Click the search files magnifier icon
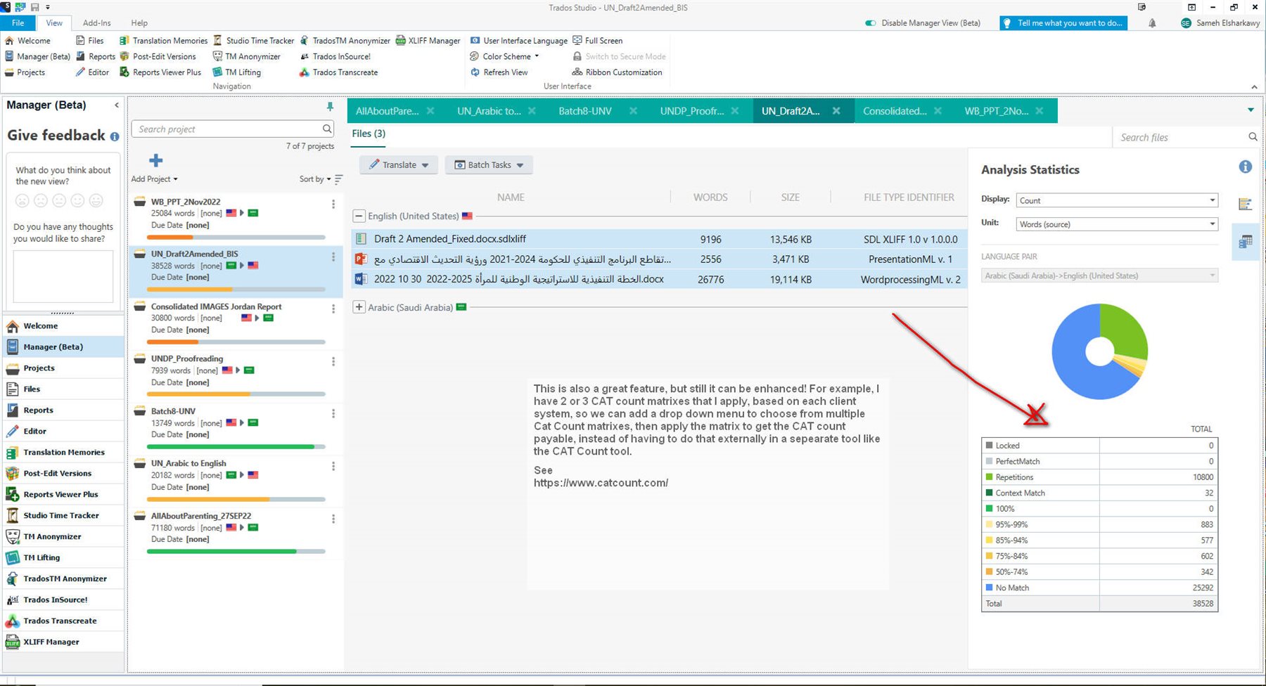This screenshot has width=1266, height=686. 1253,137
